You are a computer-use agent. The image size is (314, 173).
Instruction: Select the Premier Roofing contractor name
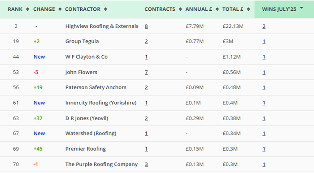(x=86, y=149)
